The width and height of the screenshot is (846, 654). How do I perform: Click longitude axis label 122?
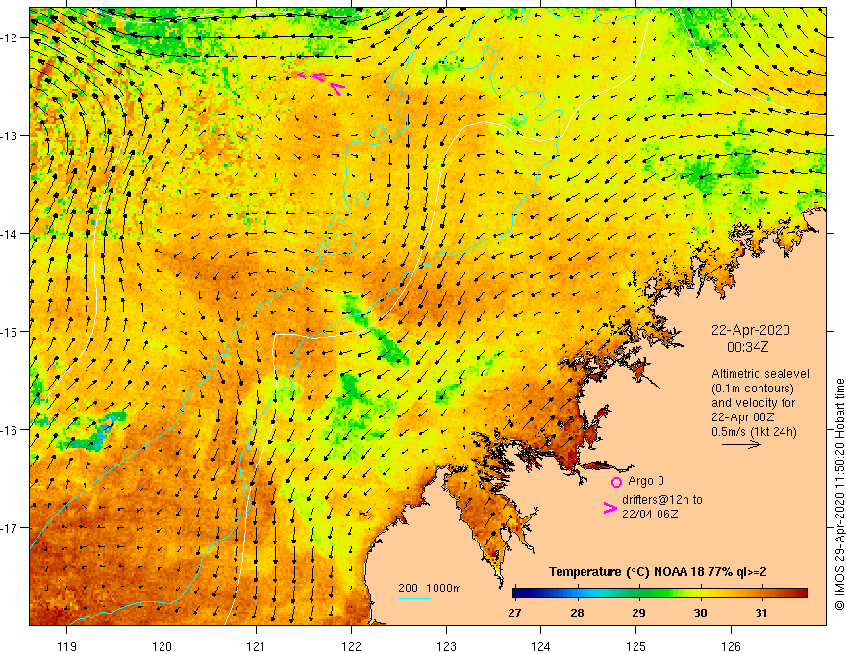351,646
